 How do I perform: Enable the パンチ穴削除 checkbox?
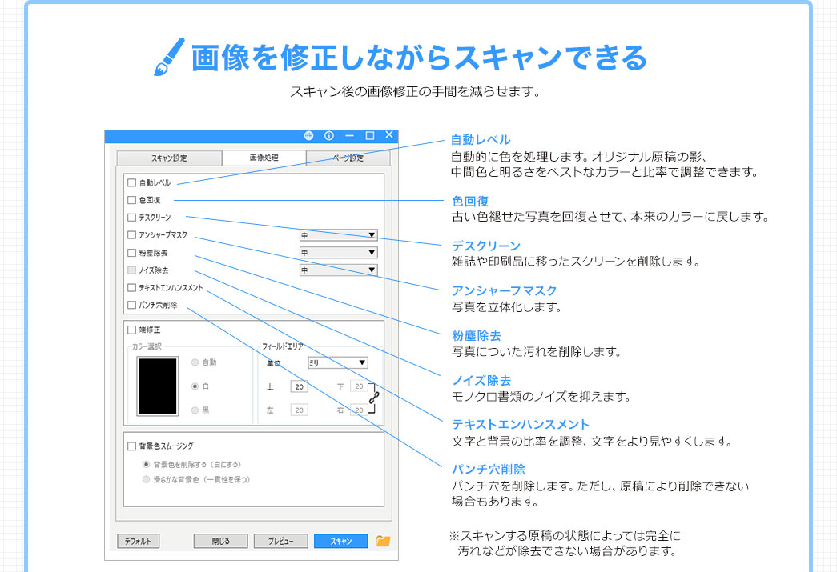tap(131, 305)
